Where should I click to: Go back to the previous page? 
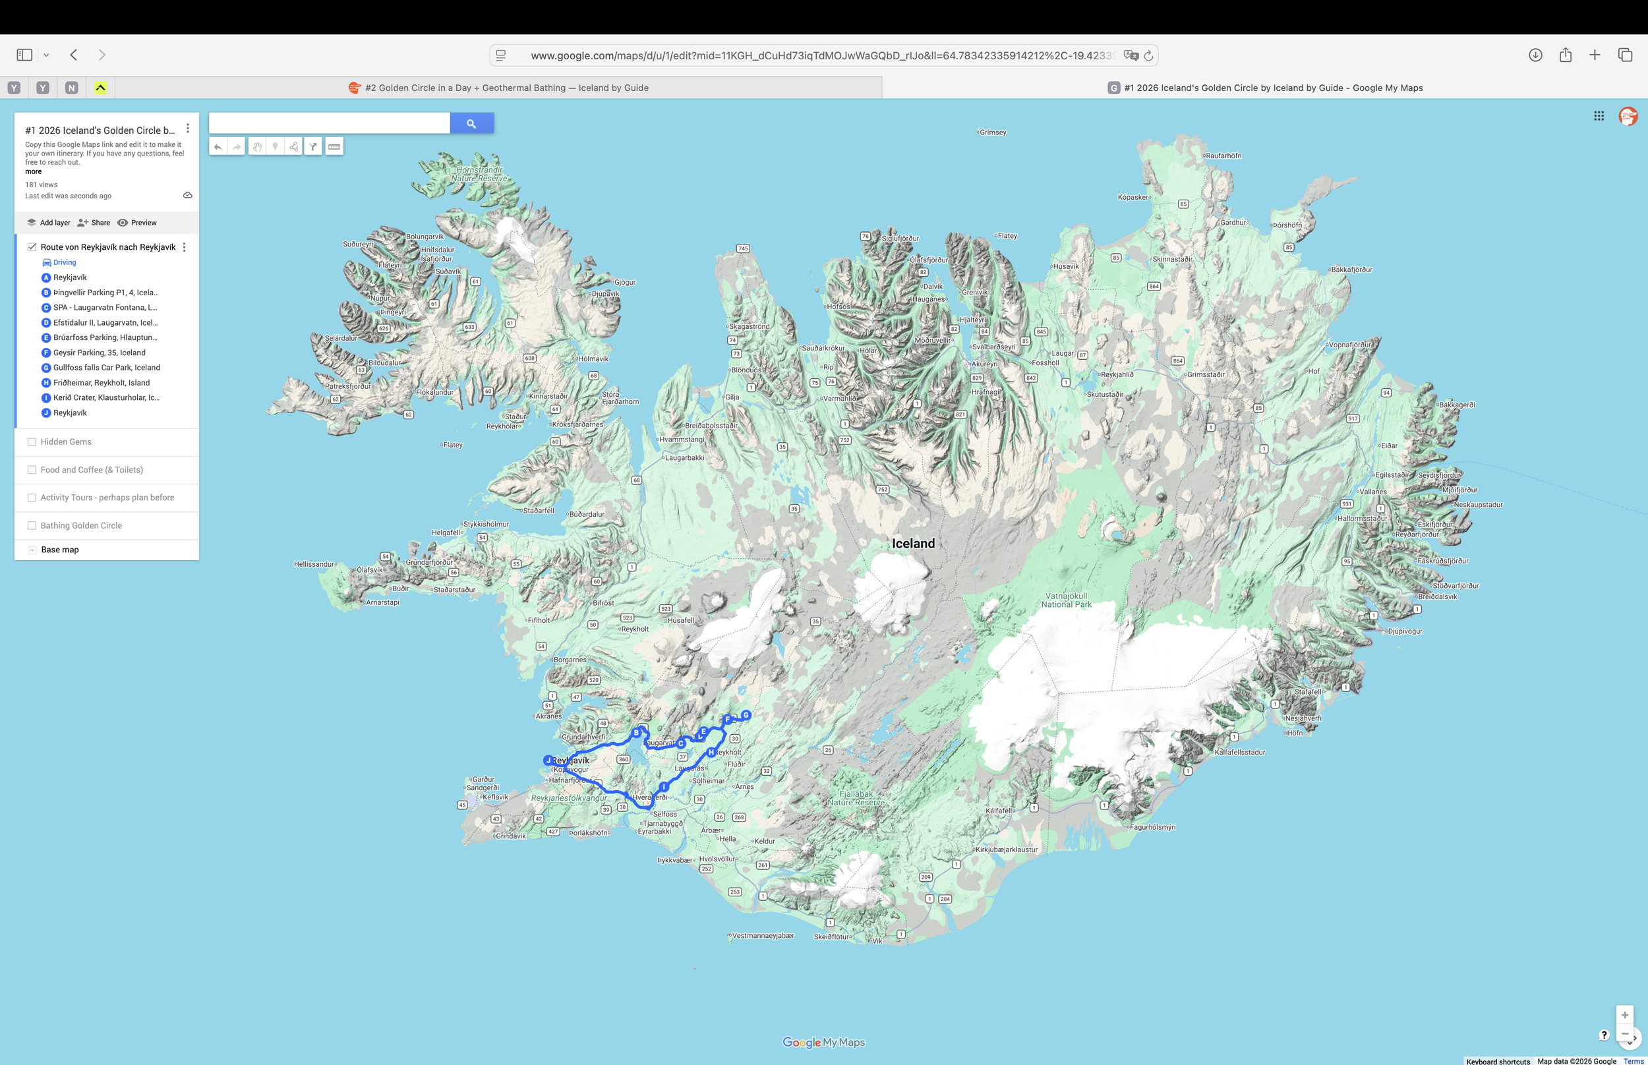73,55
